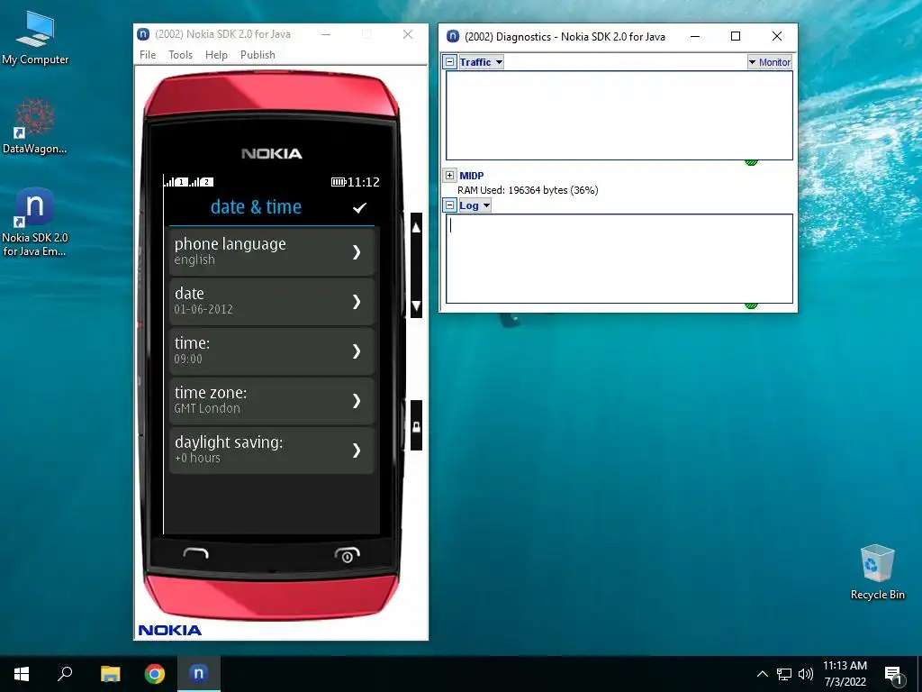Open the time setting row

point(272,351)
